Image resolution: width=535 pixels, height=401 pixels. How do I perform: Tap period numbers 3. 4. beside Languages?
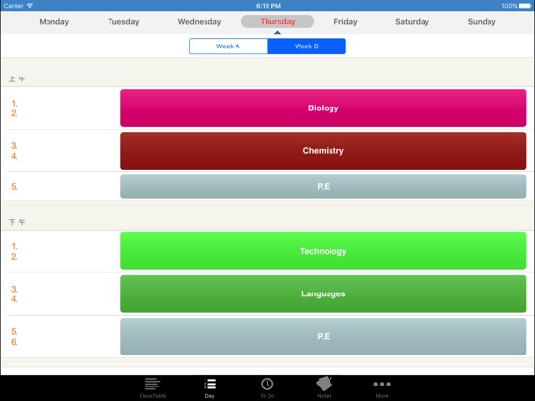15,293
